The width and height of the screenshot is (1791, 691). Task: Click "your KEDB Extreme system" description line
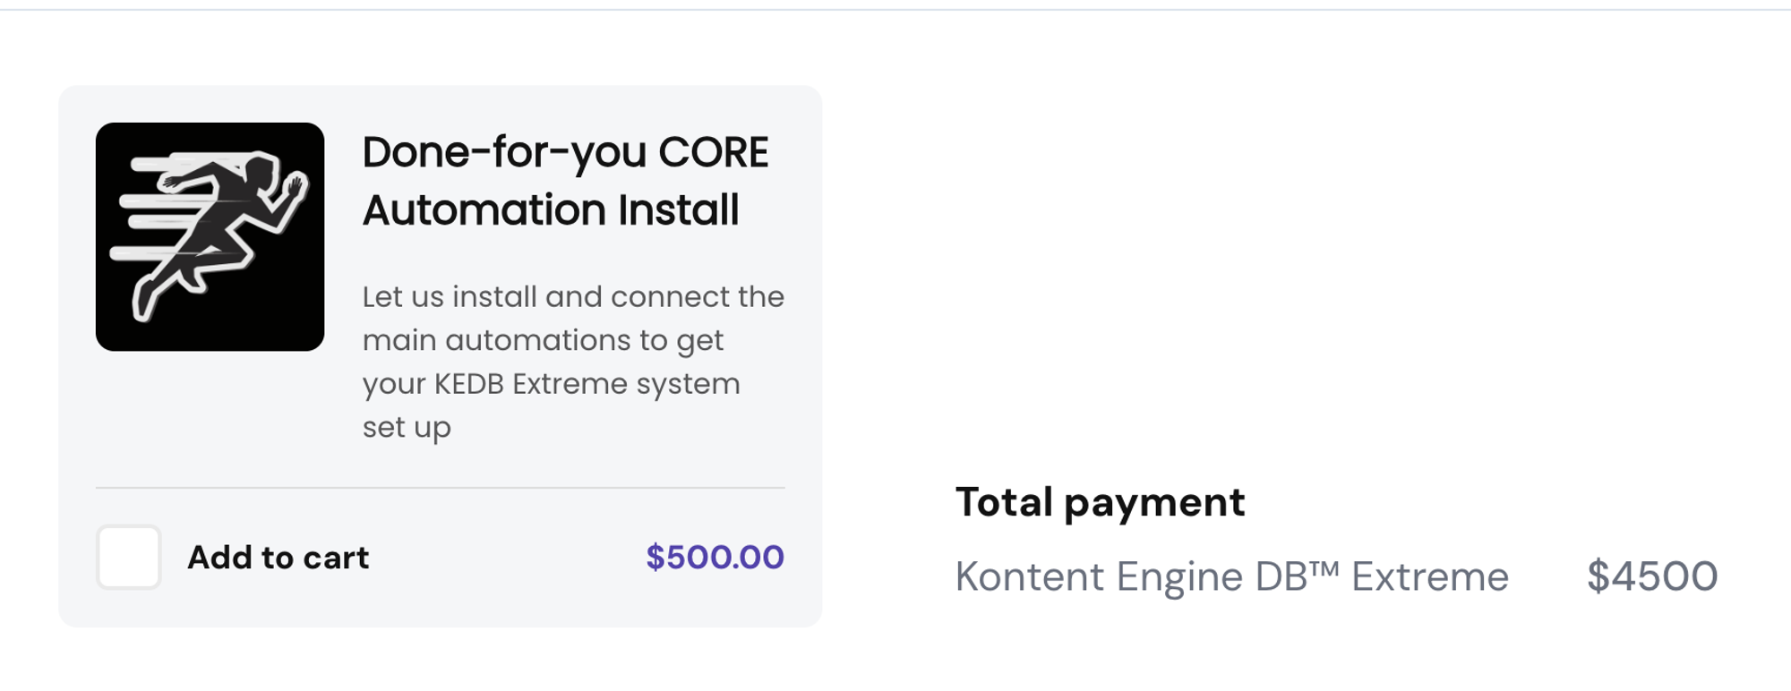pos(551,384)
